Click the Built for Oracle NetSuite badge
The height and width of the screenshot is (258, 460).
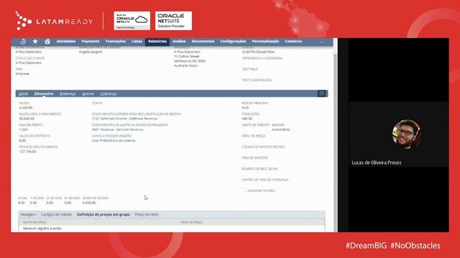[132, 21]
